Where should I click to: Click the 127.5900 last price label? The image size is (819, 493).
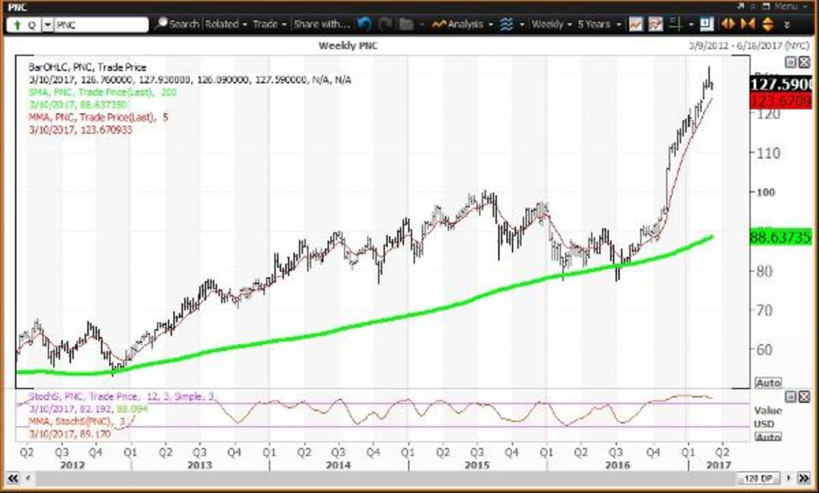[781, 84]
